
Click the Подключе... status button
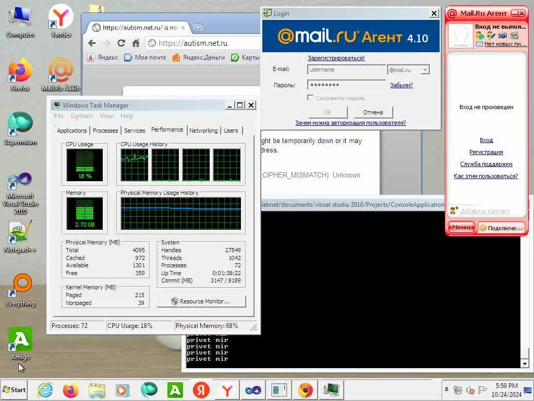(501, 228)
